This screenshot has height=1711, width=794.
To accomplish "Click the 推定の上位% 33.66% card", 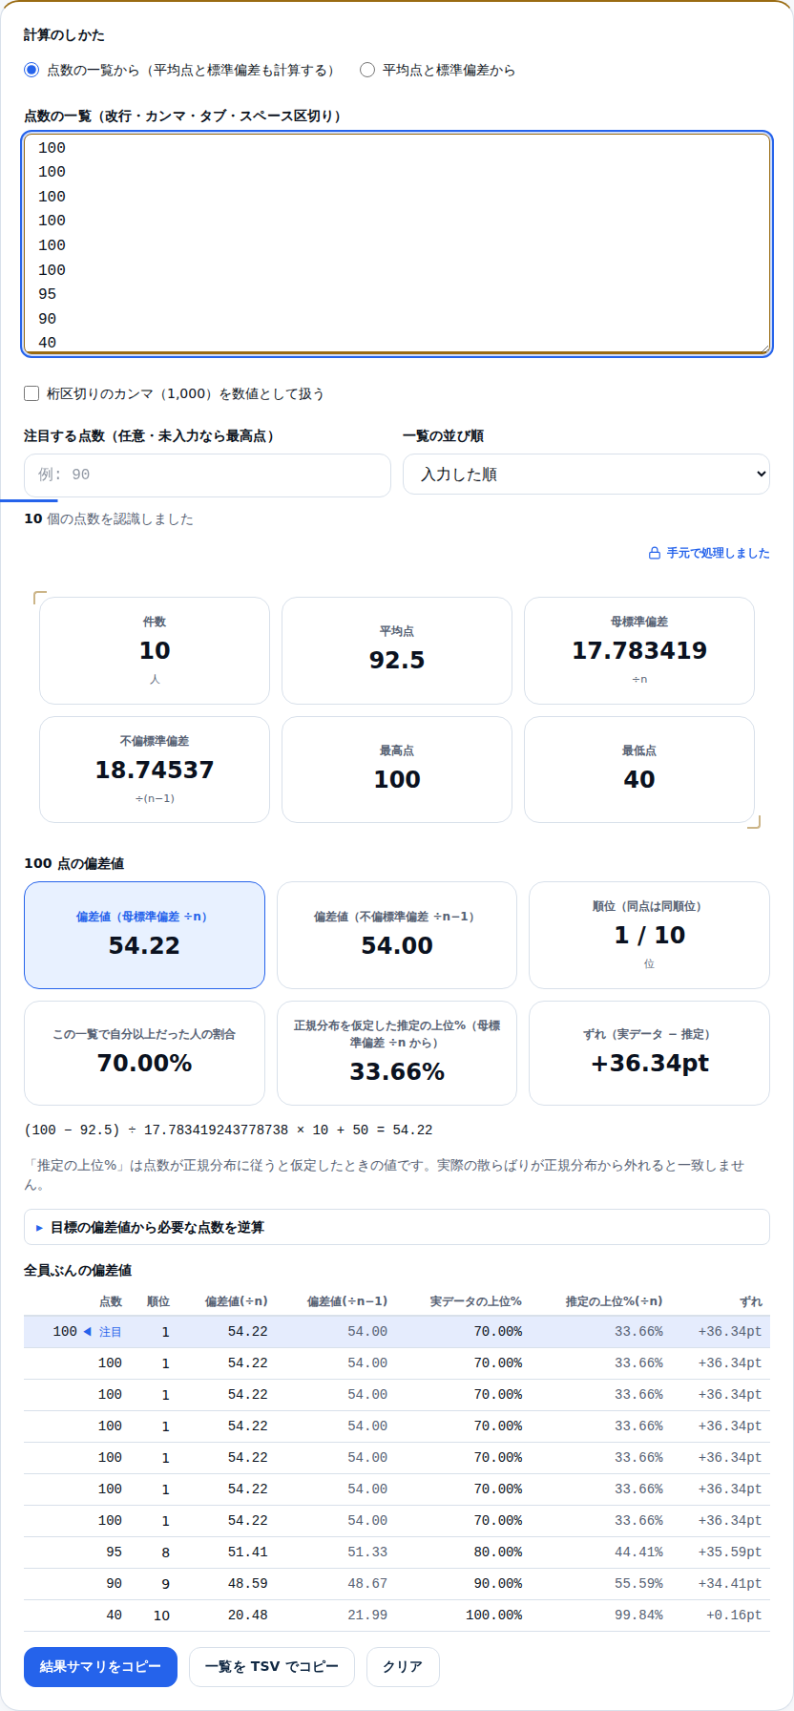I will click(x=397, y=1053).
